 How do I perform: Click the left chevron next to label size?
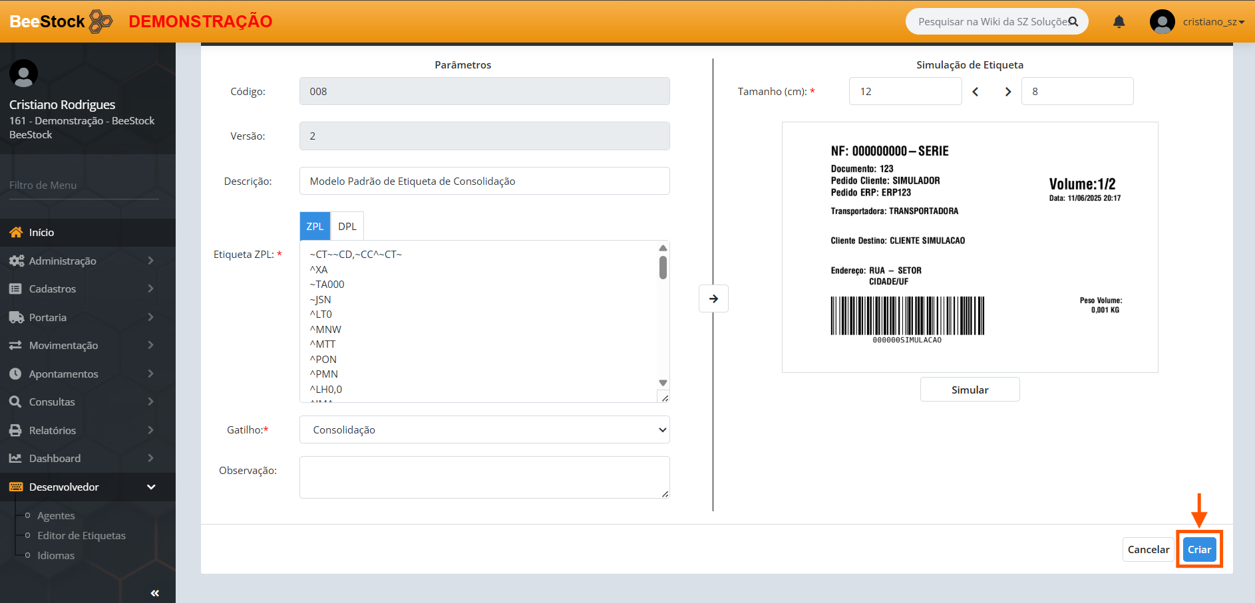pyautogui.click(x=976, y=92)
